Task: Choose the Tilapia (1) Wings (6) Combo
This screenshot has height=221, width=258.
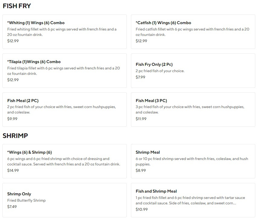Action: [x=34, y=62]
